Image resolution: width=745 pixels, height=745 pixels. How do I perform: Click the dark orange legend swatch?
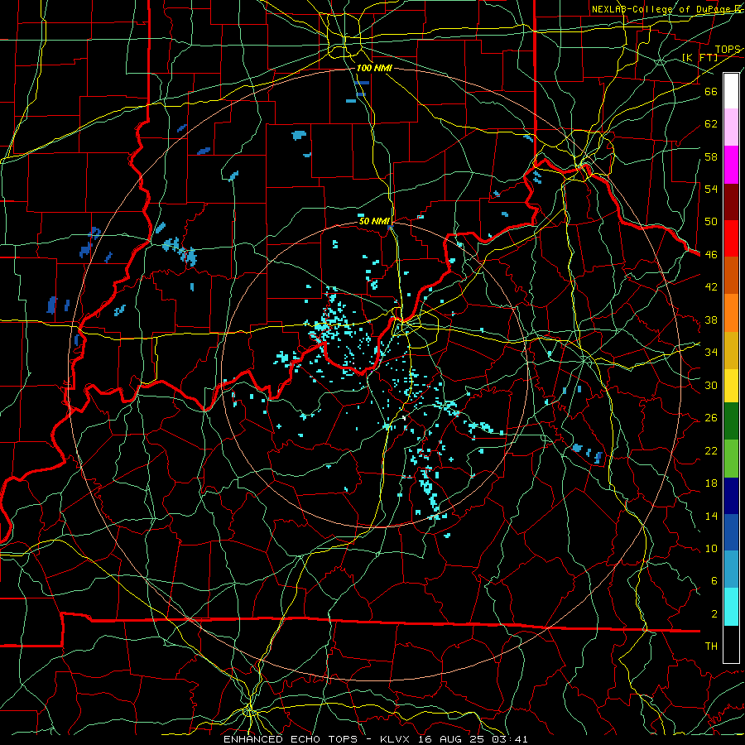pos(731,275)
